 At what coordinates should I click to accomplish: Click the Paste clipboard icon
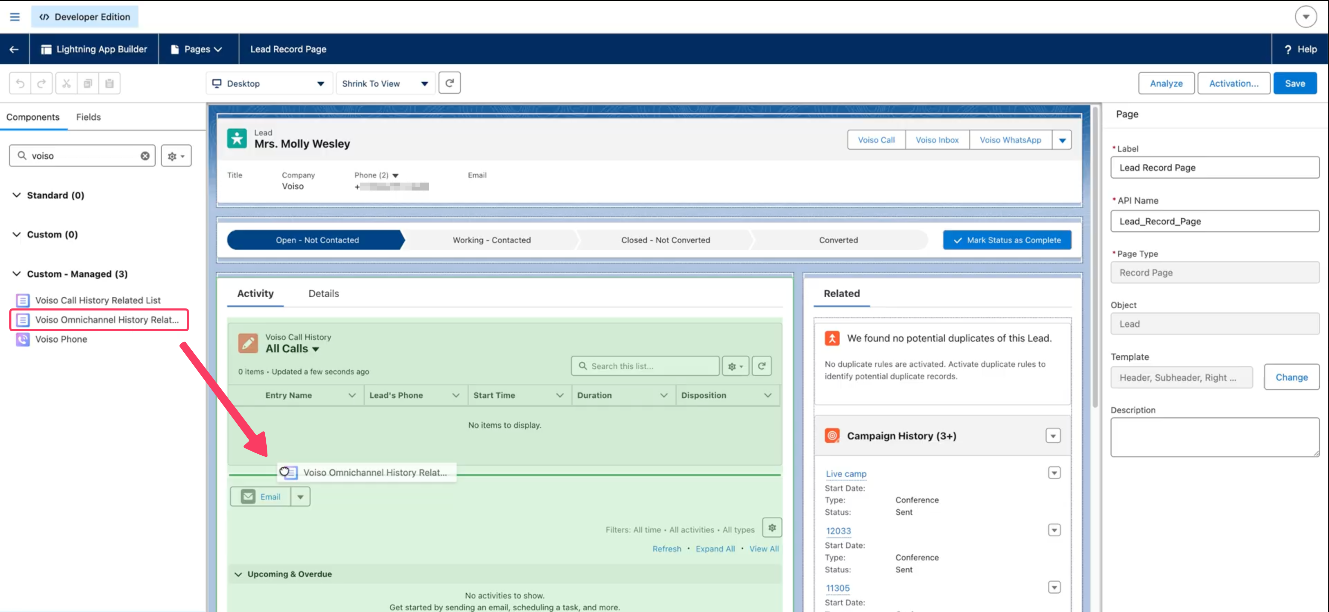coord(109,83)
